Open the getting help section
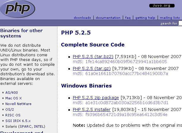This screenshot has height=133, width=182. (145, 18)
